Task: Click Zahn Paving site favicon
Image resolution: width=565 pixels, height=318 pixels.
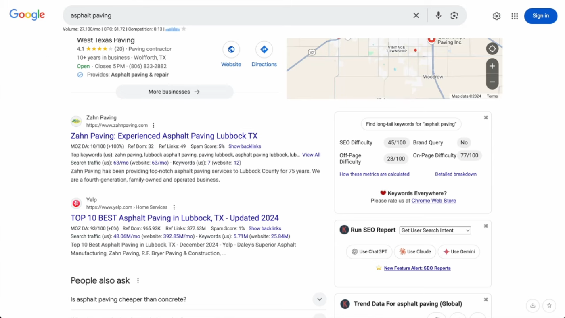Action: point(76,121)
